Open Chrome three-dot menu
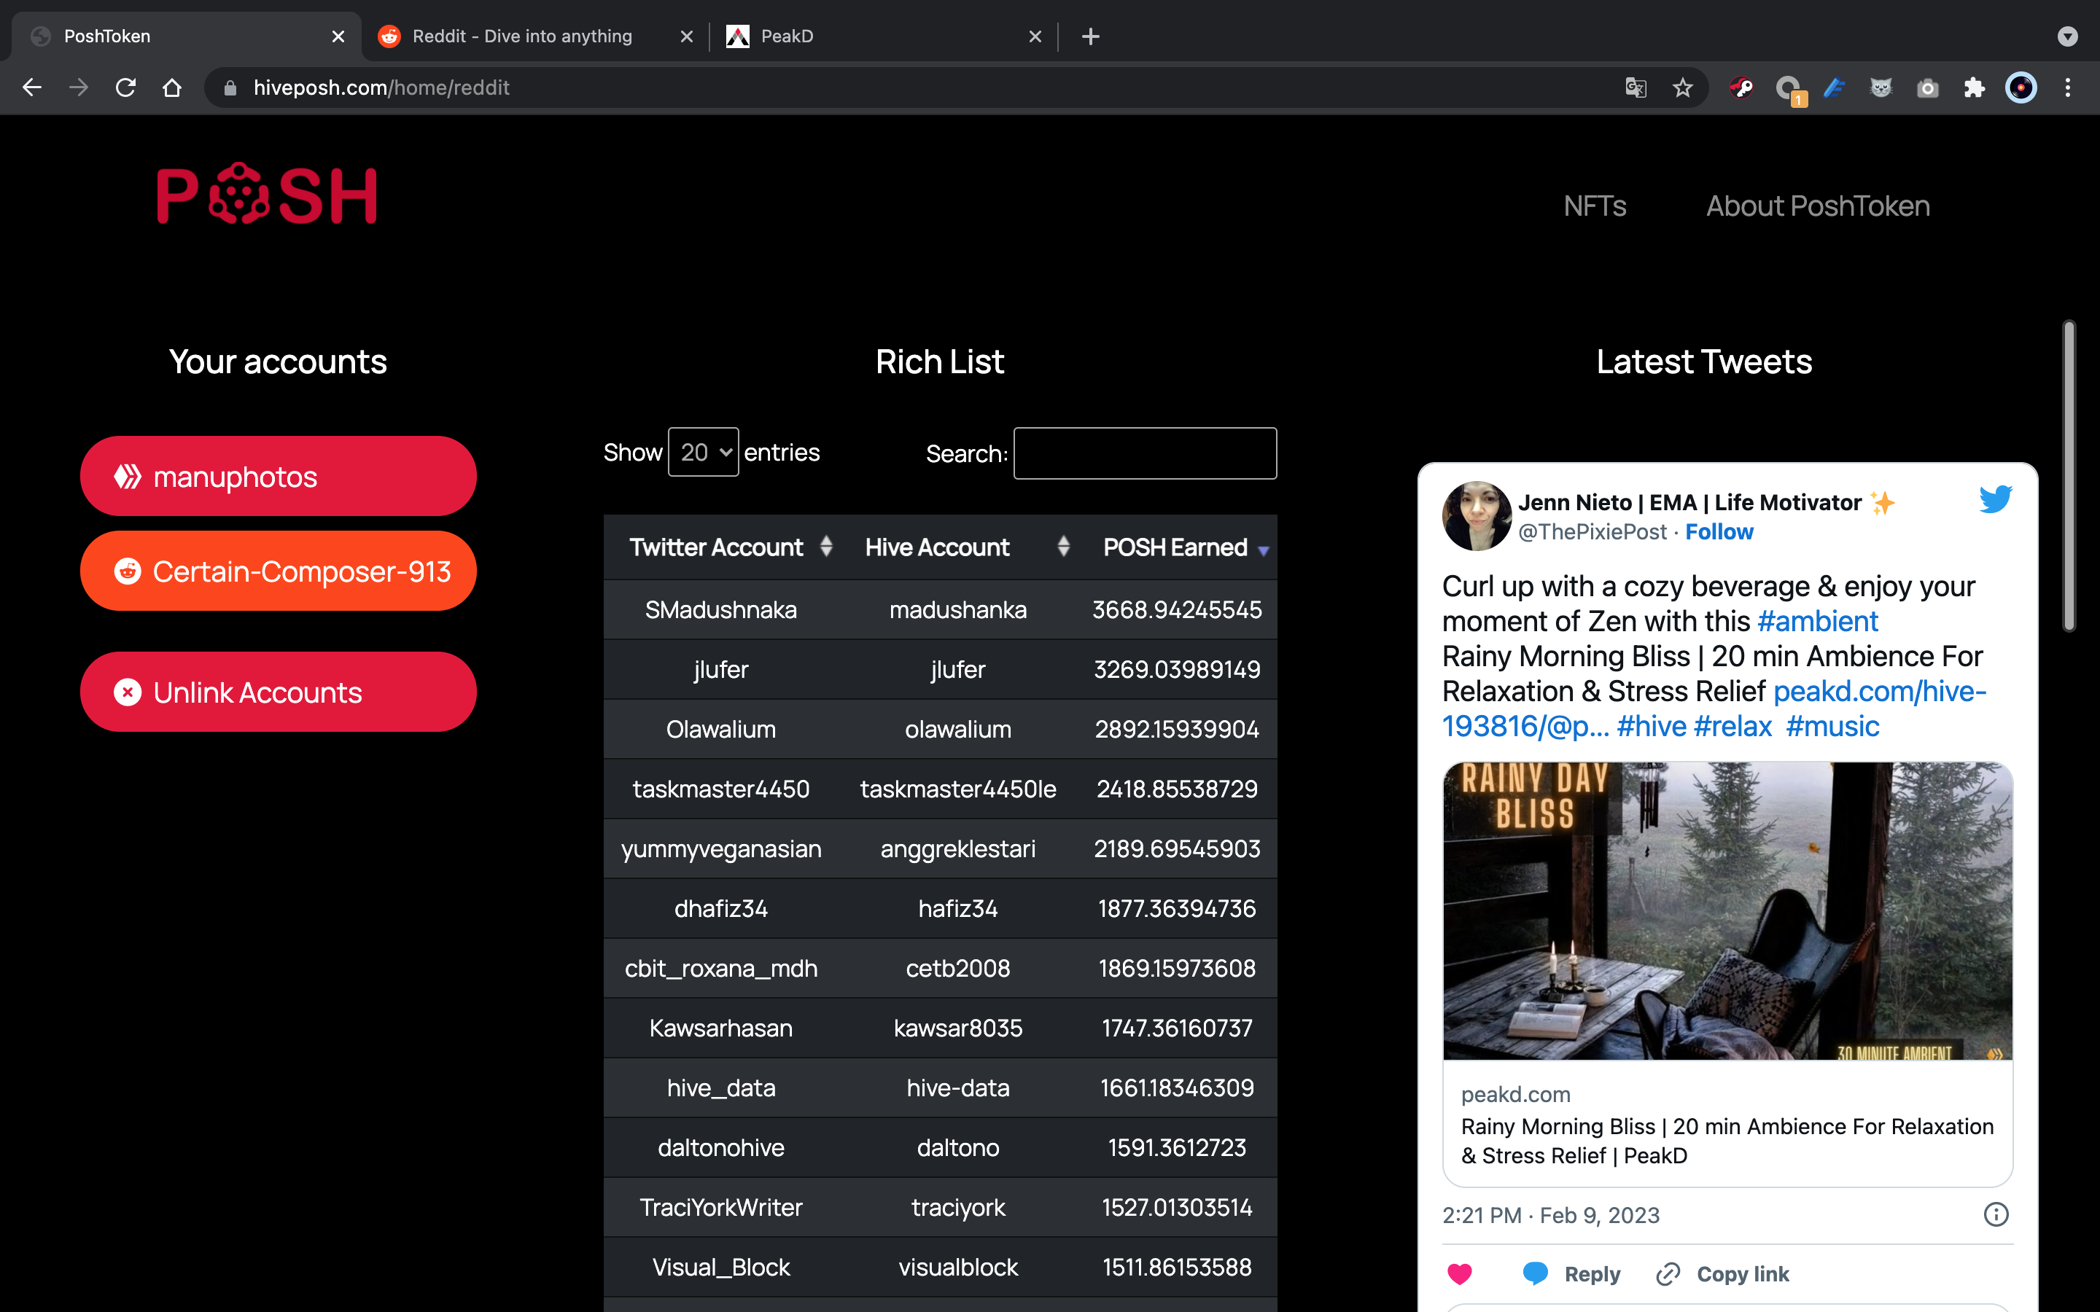The height and width of the screenshot is (1312, 2100). 2068,87
